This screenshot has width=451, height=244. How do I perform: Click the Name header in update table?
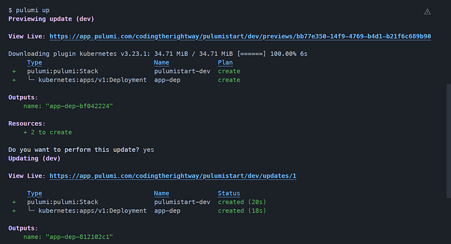pyautogui.click(x=161, y=193)
